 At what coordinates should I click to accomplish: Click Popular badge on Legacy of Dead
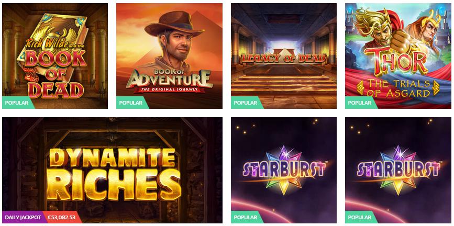pyautogui.click(x=247, y=103)
